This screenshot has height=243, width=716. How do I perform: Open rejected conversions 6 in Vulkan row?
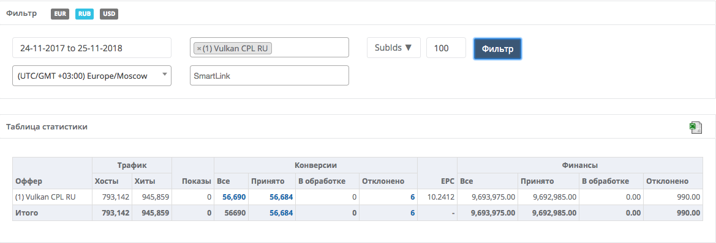click(x=412, y=197)
